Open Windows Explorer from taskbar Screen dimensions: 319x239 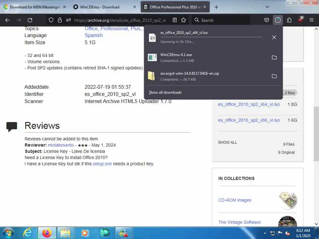pyautogui.click(x=65, y=233)
